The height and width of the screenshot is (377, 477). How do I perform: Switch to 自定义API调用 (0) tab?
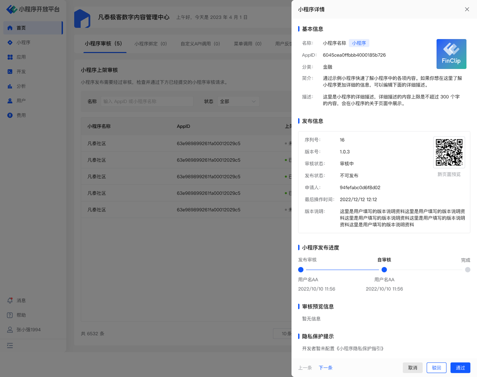(200, 44)
